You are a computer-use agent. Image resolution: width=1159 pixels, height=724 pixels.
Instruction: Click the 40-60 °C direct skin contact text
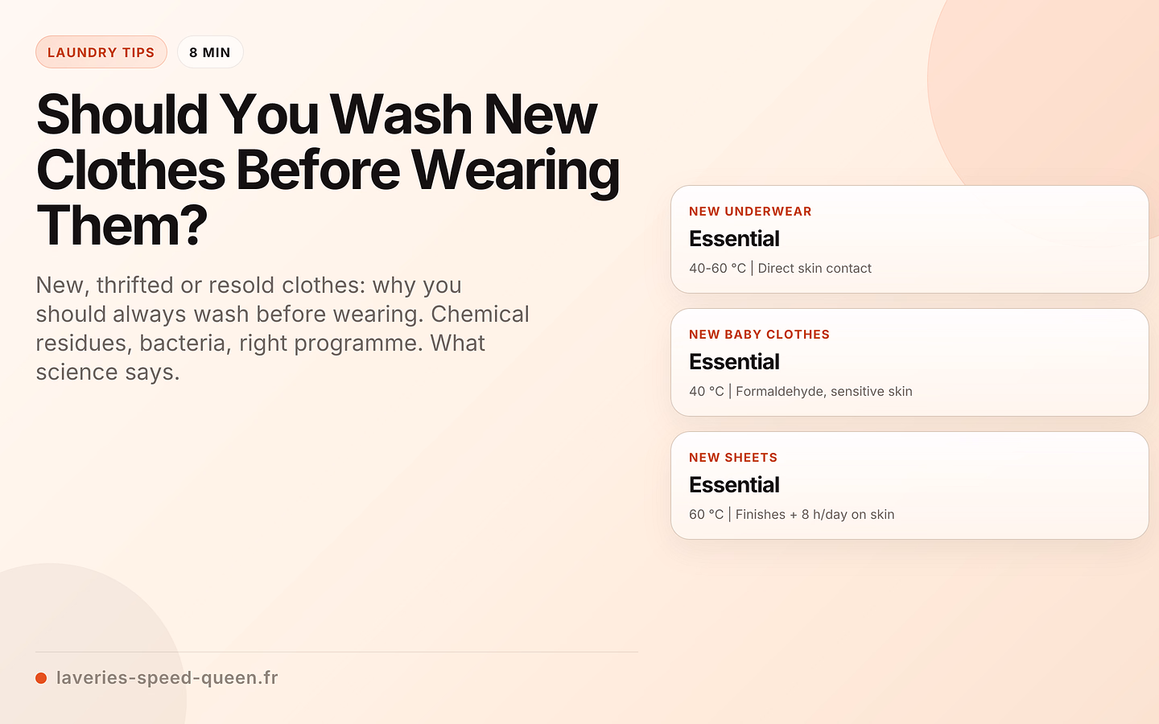click(780, 269)
